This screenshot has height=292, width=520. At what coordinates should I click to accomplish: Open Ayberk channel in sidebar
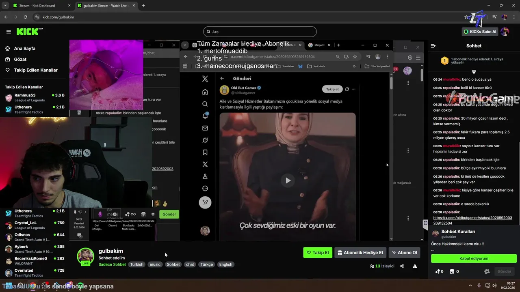[x=35, y=249]
